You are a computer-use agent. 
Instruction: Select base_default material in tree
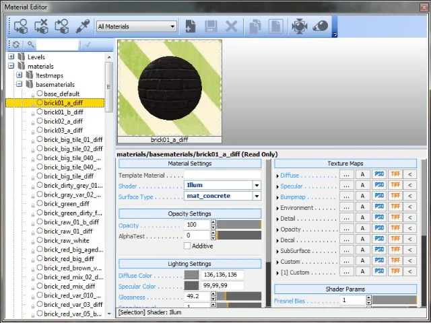click(61, 94)
